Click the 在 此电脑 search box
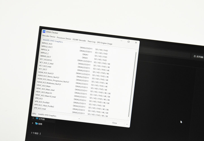204x141 pixels. pyautogui.click(x=198, y=57)
